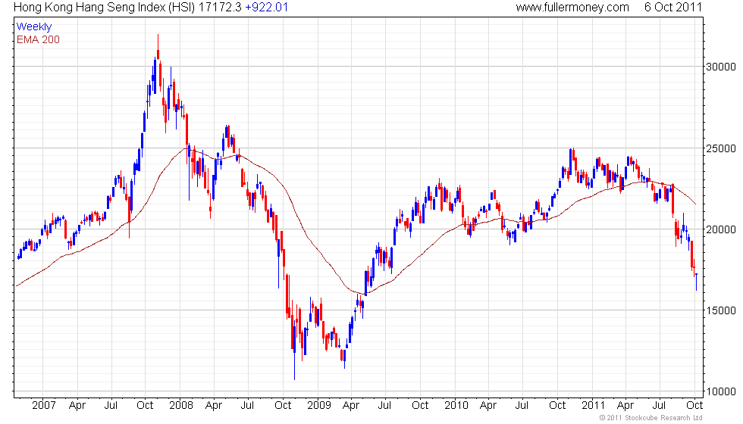Click the 2008 year label on time axis
743x424 pixels.
[x=181, y=405]
